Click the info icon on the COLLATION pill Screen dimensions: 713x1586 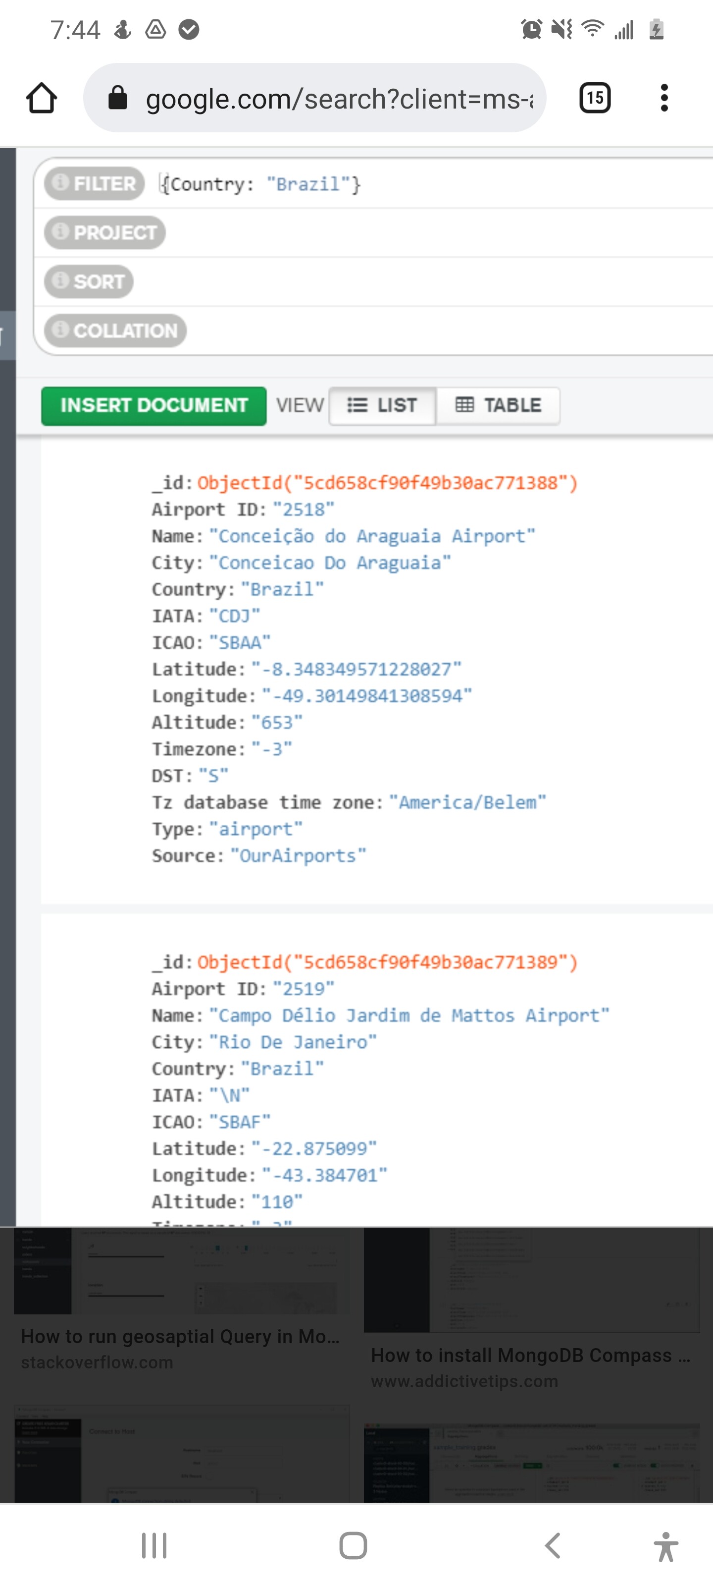point(60,330)
